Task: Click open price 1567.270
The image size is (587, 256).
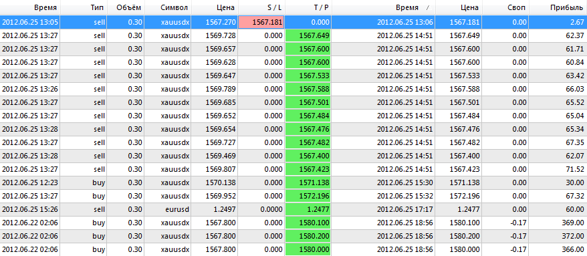Action: click(221, 22)
